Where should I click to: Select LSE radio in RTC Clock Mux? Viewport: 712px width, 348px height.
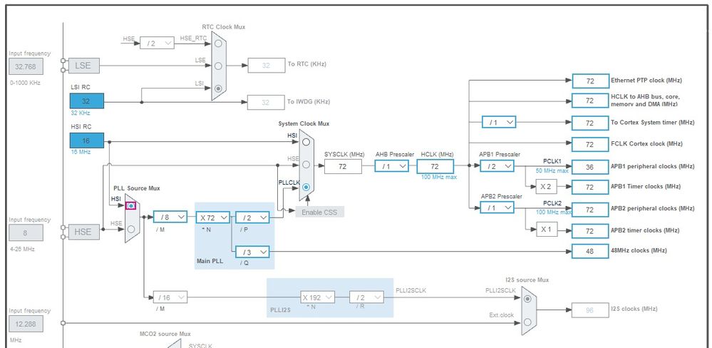pos(218,66)
